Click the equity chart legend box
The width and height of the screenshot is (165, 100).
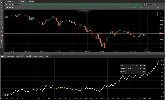point(5,95)
